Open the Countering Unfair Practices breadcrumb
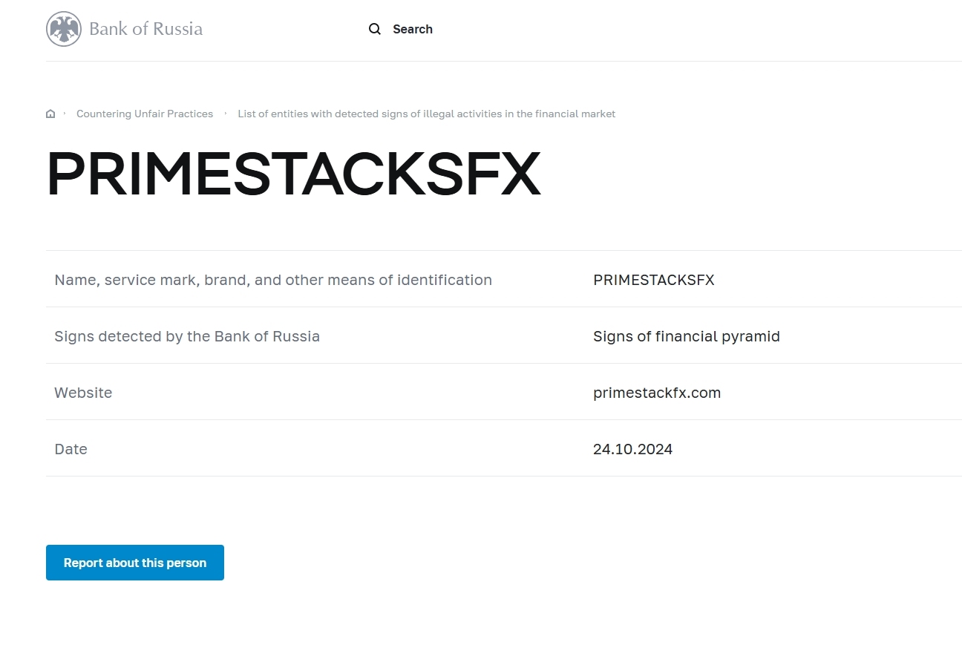This screenshot has width=962, height=645. (145, 114)
